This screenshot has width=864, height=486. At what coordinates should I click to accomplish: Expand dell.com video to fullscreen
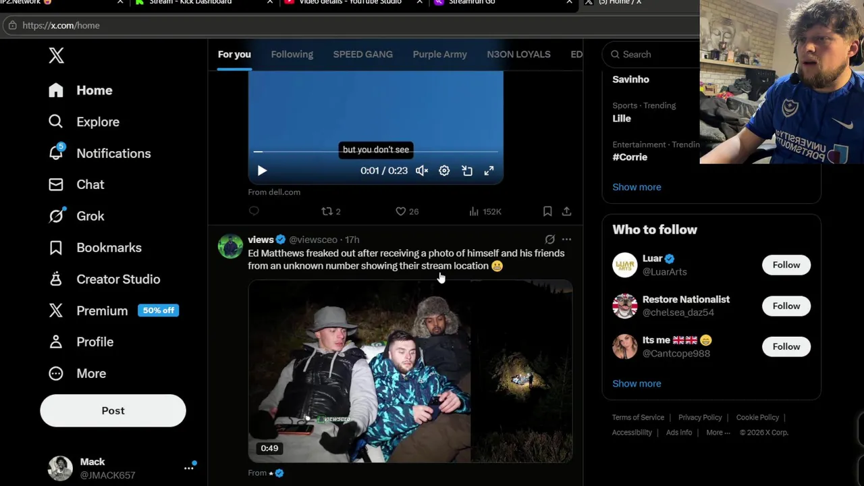click(489, 171)
